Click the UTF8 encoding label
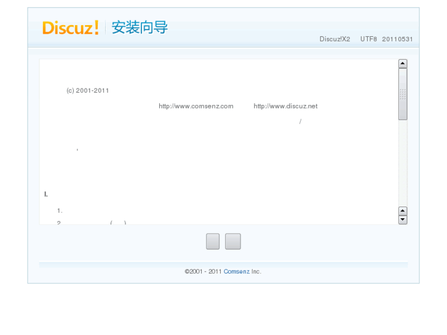447x335 pixels. tap(368, 39)
